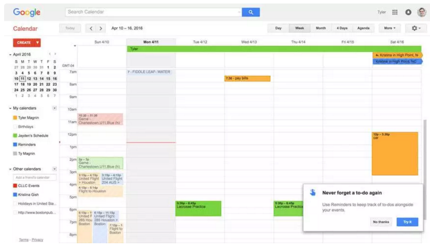Click the Search Calendar input field
This screenshot has height=245, width=430.
152,12
